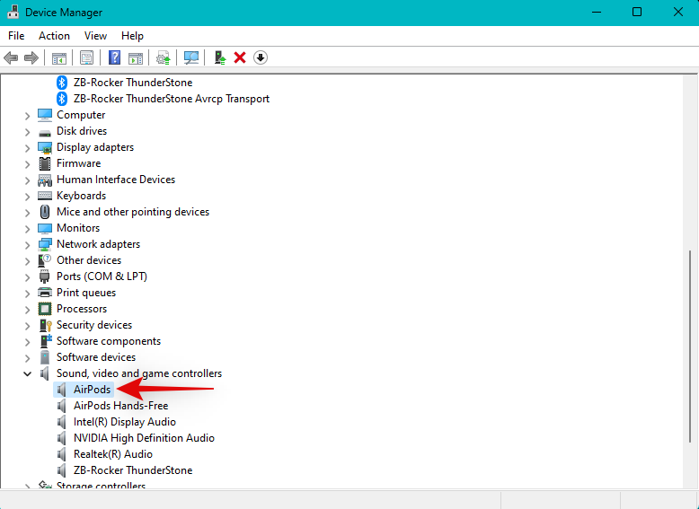Click the Forward arrow toolbar icon
The width and height of the screenshot is (699, 509).
tap(31, 57)
